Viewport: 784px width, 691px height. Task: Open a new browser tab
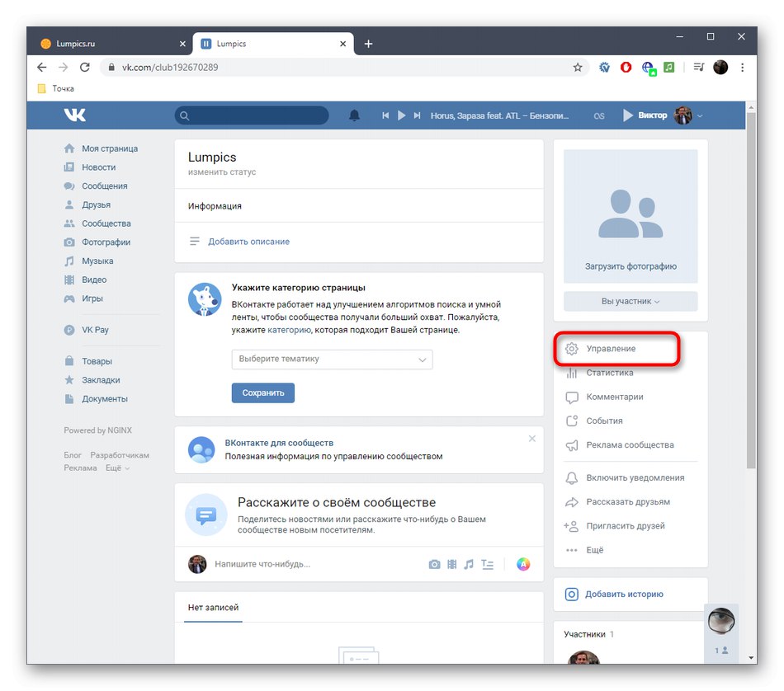click(x=369, y=44)
